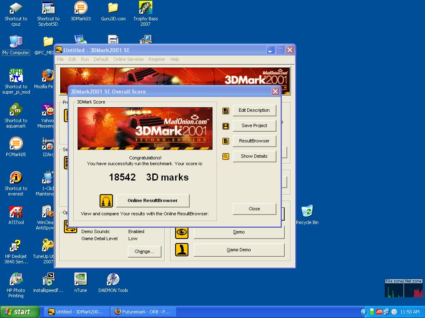Screen dimensions: 425x318
Task: Click the Online ResultBrowser trees icon
Action: tap(106, 201)
